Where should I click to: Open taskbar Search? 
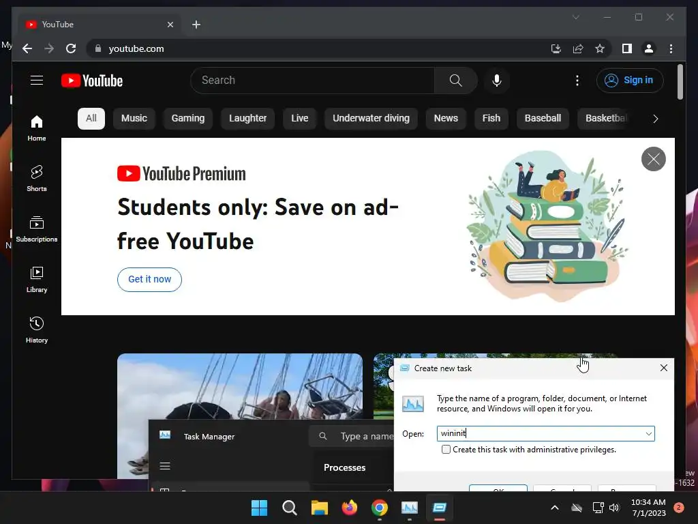click(289, 508)
